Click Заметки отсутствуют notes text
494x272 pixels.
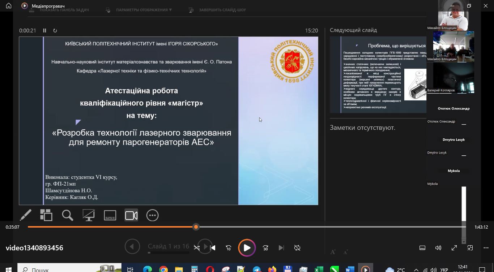coord(362,128)
